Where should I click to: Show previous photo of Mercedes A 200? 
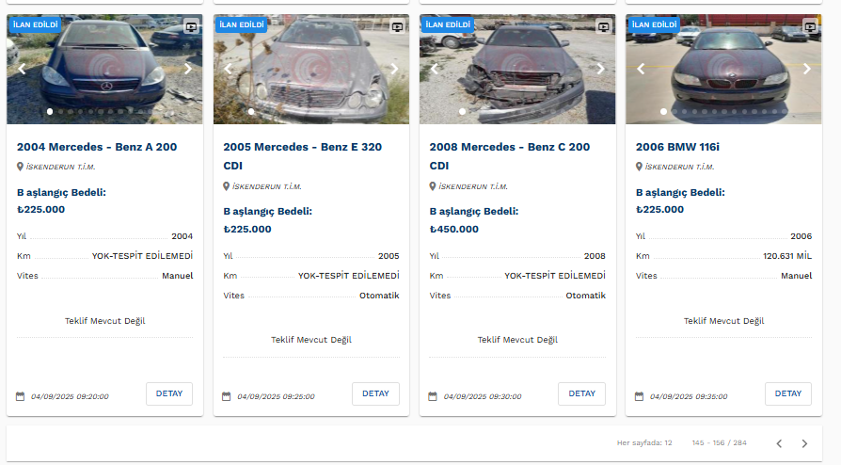pyautogui.click(x=21, y=68)
